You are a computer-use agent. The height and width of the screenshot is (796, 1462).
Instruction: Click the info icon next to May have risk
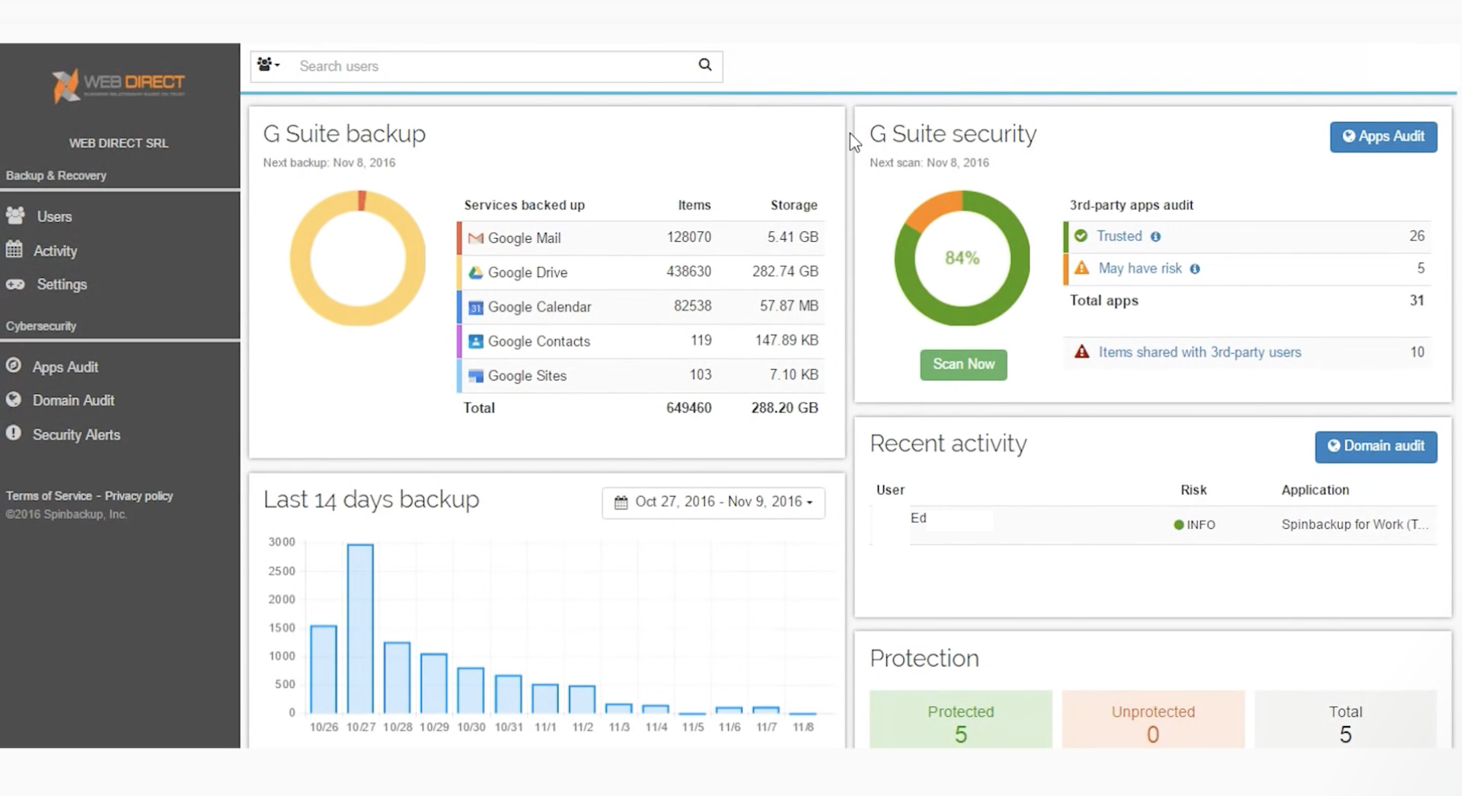(x=1195, y=269)
